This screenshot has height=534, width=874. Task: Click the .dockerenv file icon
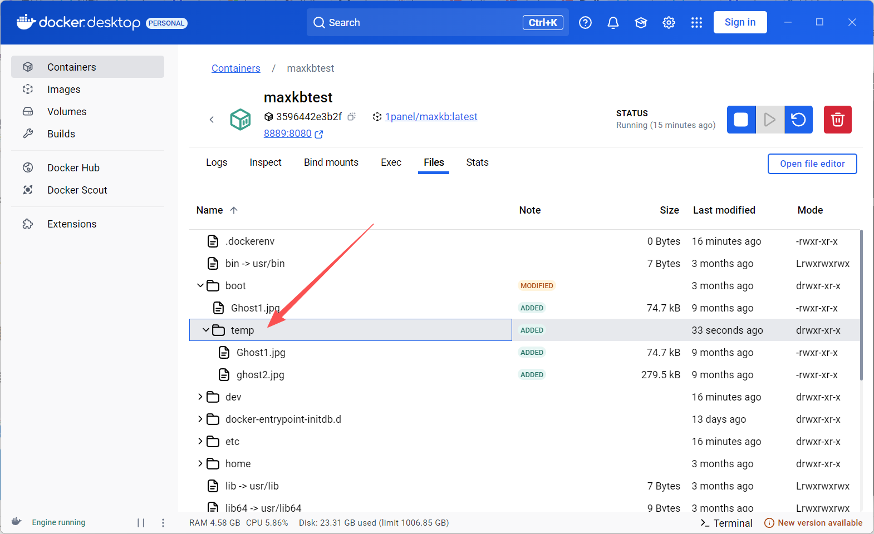pyautogui.click(x=213, y=241)
